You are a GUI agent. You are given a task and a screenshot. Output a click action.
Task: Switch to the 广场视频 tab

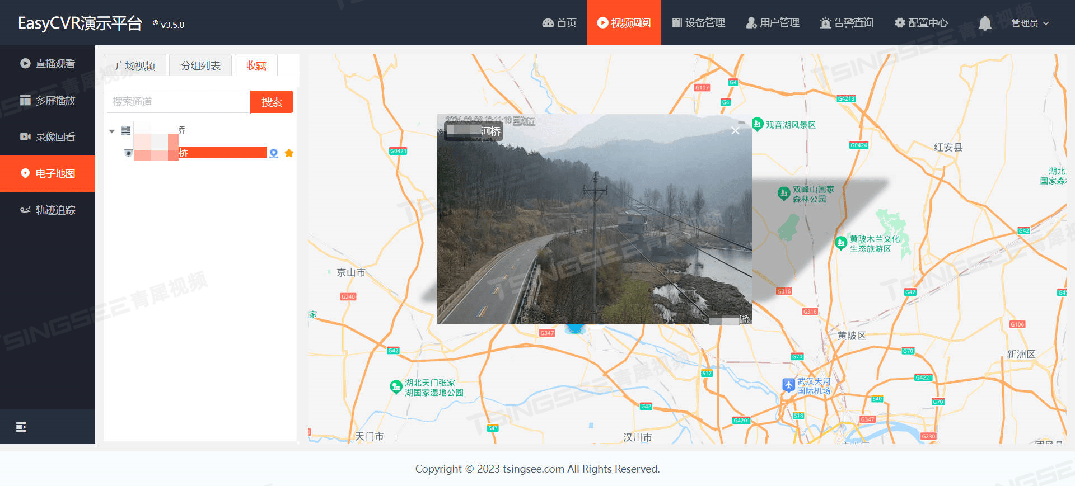tap(135, 65)
